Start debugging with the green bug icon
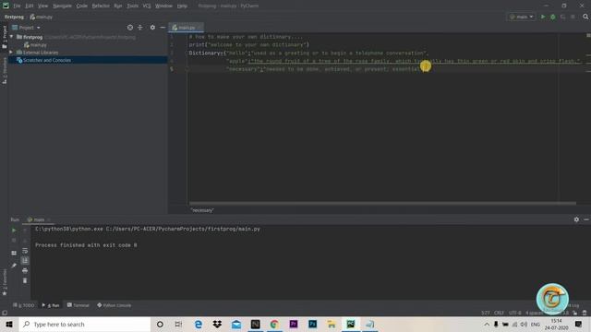Screen dimensions: 591x332 553,17
